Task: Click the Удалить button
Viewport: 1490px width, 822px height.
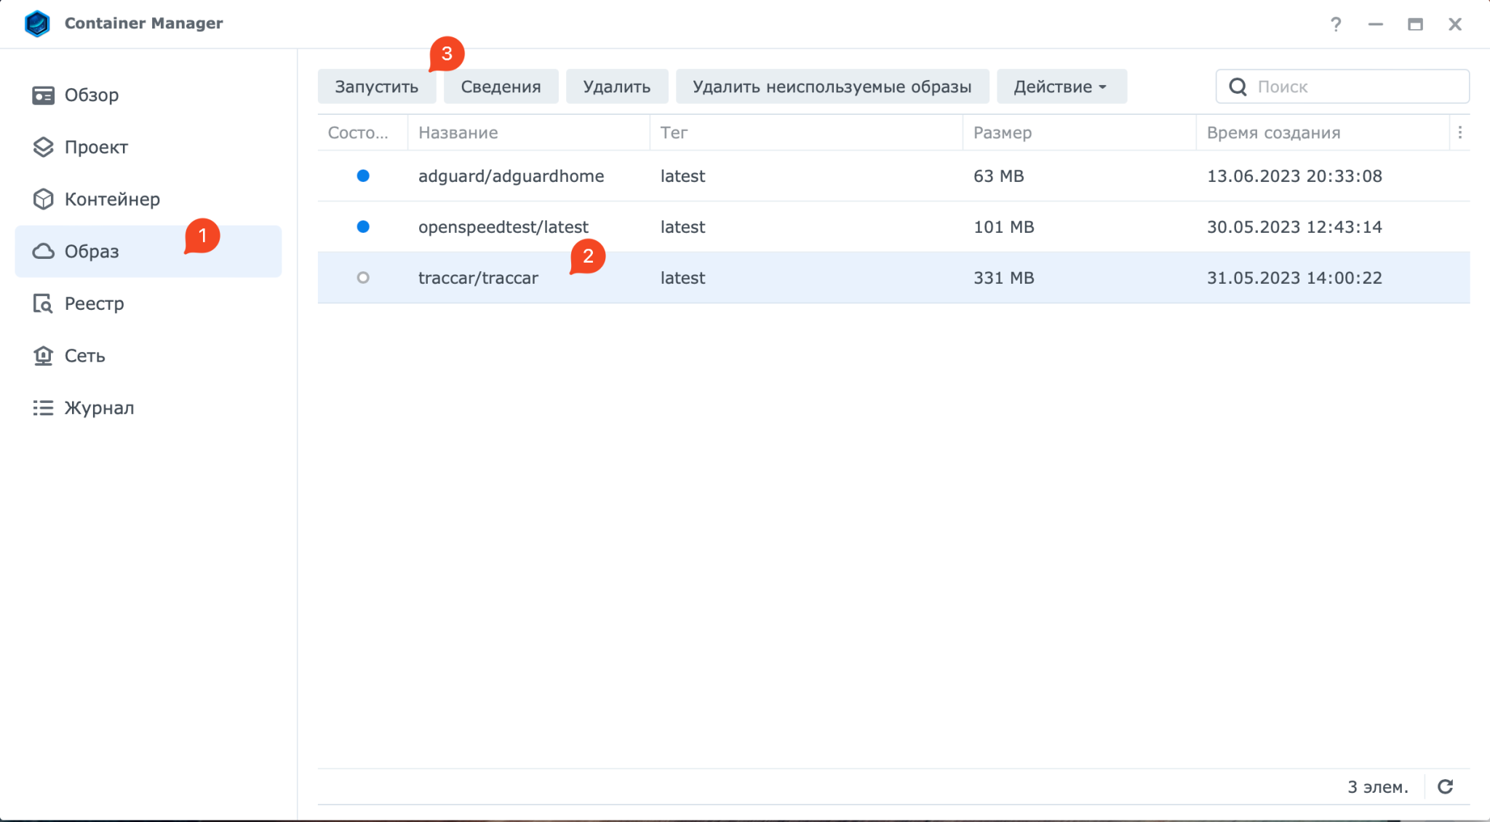Action: point(617,87)
